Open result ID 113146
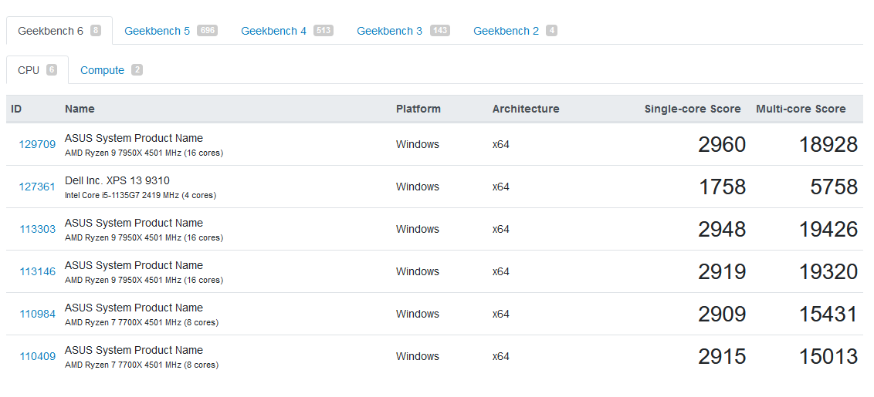 click(37, 271)
